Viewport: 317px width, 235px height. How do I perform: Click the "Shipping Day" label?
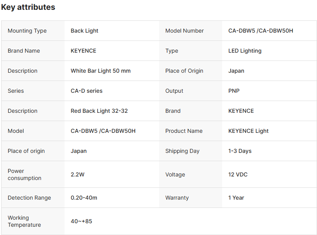coord(182,151)
